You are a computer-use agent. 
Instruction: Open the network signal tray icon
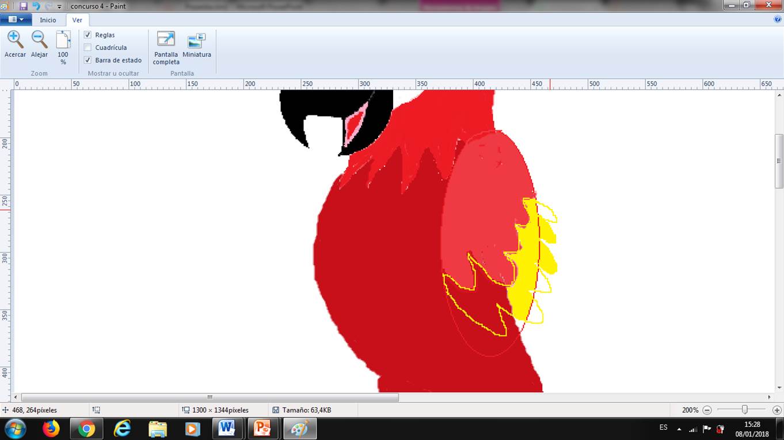tap(693, 429)
